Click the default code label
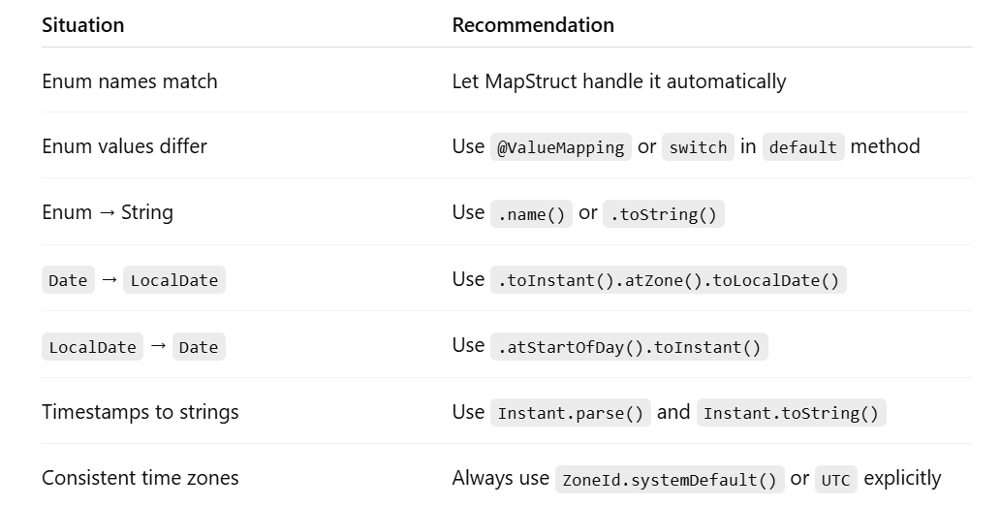1001x507 pixels. (x=803, y=146)
